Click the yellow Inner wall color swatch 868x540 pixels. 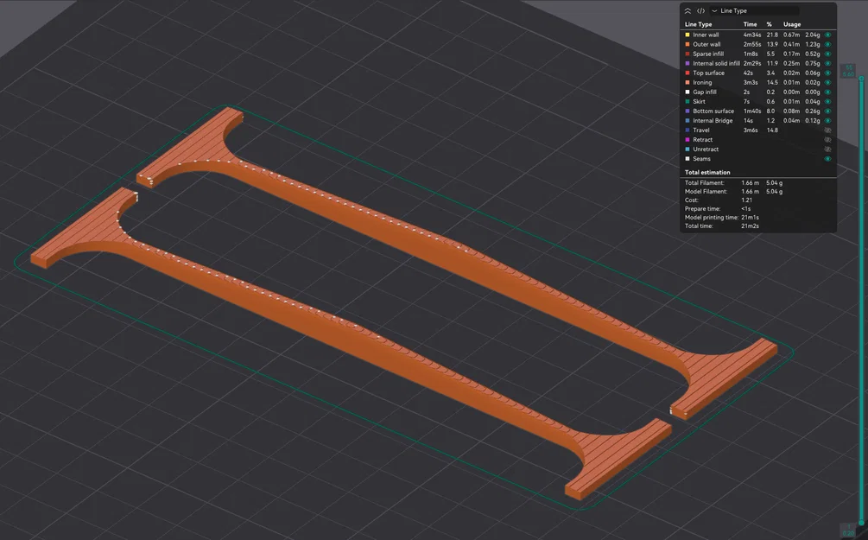coord(687,35)
